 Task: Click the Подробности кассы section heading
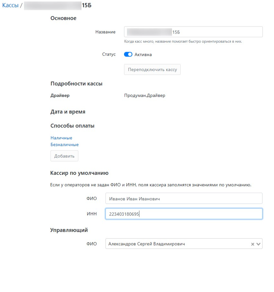(x=76, y=84)
